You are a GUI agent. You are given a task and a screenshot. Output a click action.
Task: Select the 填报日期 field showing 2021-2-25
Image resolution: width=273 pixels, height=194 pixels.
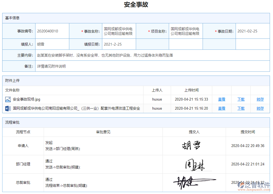point(119,44)
